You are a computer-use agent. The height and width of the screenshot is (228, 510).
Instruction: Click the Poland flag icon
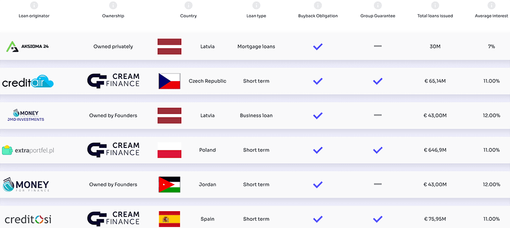click(169, 150)
